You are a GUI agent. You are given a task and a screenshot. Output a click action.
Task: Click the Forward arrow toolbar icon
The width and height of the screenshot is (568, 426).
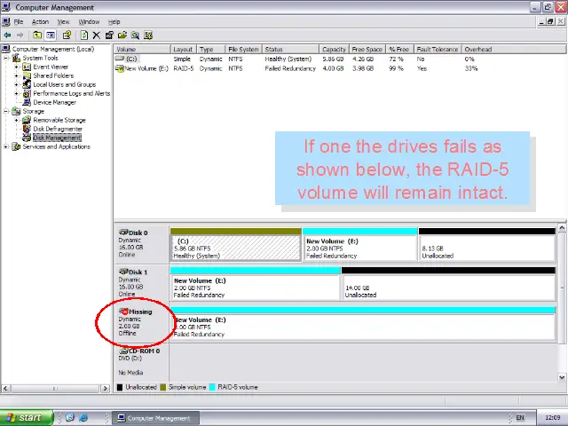pos(20,35)
